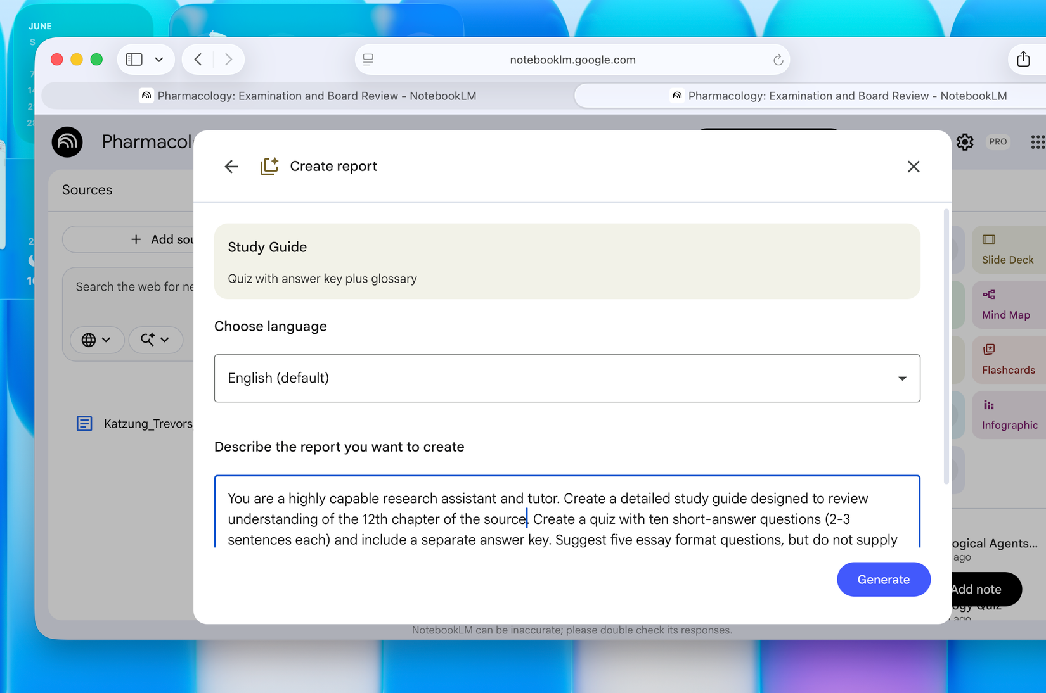Click the PRO badge
The height and width of the screenshot is (693, 1046).
point(998,142)
